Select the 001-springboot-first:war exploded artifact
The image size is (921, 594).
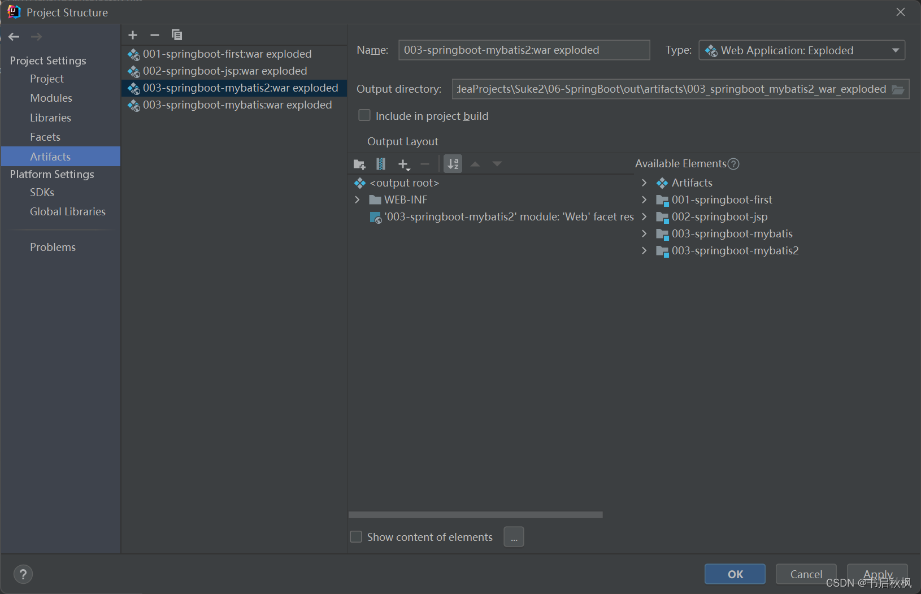(x=234, y=54)
